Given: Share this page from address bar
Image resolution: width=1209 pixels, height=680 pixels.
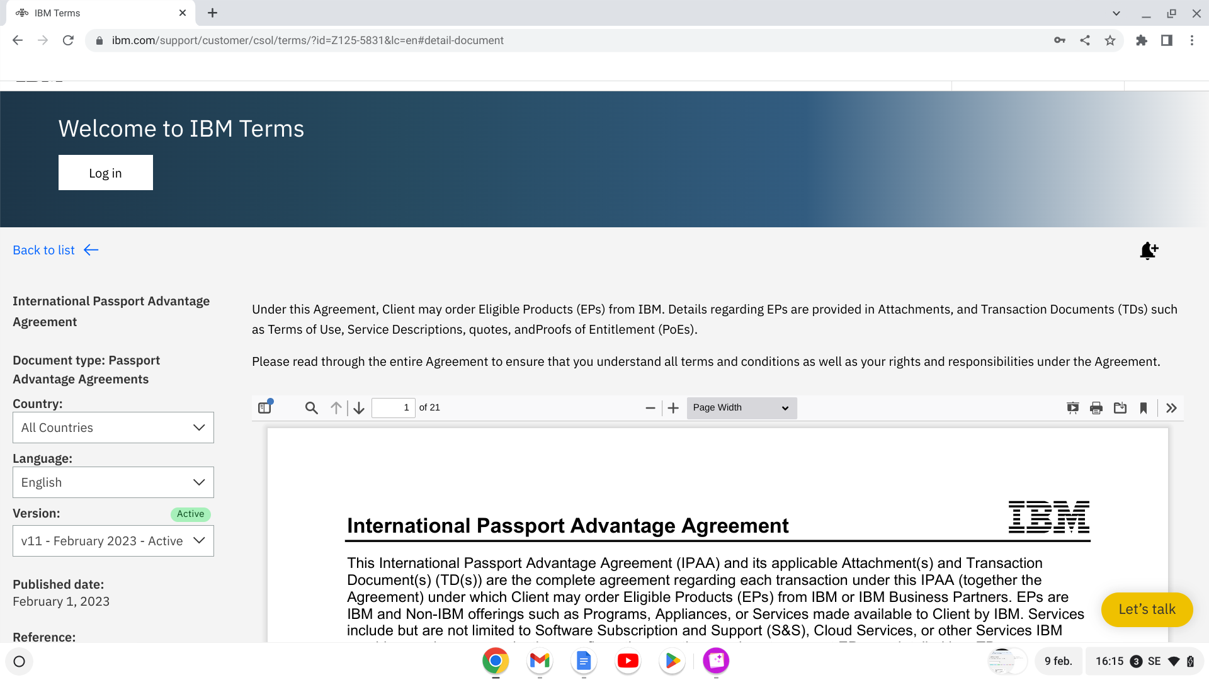Looking at the screenshot, I should click(x=1085, y=40).
